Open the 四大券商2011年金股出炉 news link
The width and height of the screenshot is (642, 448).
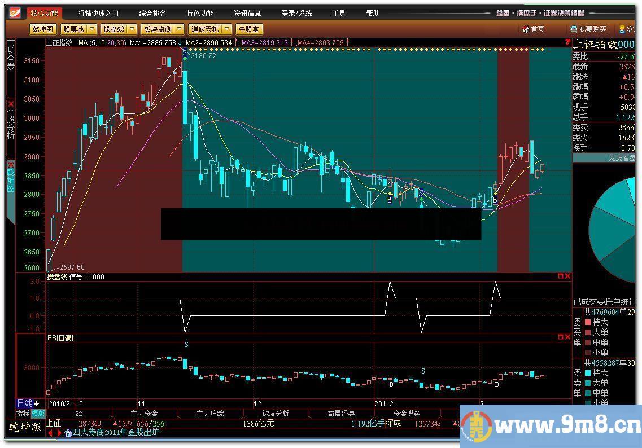(x=116, y=433)
